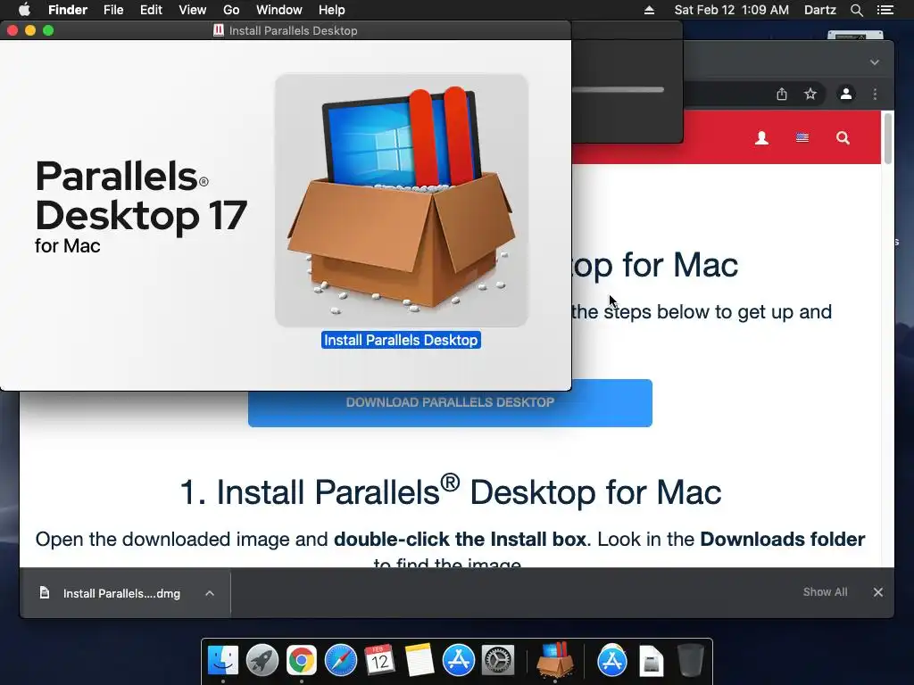Open the Applications folder in the Dock

coord(612,661)
